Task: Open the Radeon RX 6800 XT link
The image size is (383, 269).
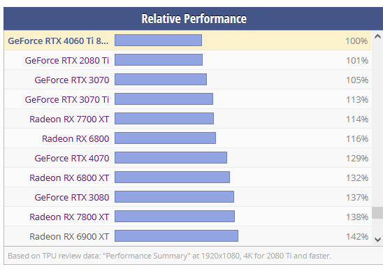Action: [69, 177]
